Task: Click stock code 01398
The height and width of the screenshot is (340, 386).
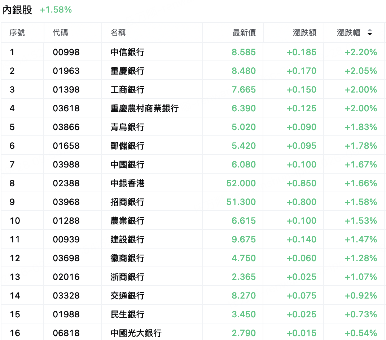Action: click(x=66, y=89)
